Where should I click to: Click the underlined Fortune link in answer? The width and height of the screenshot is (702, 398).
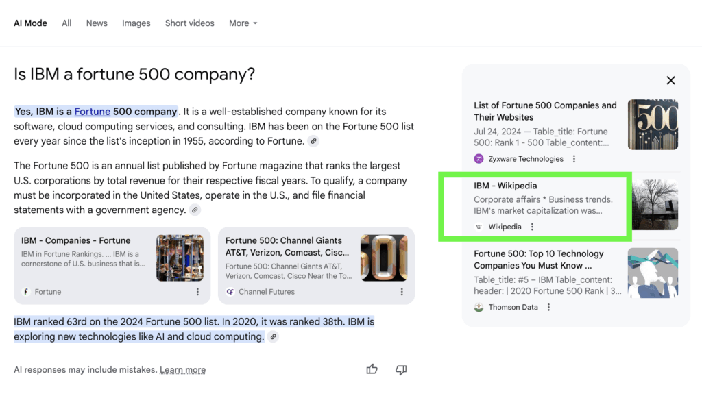coord(92,112)
